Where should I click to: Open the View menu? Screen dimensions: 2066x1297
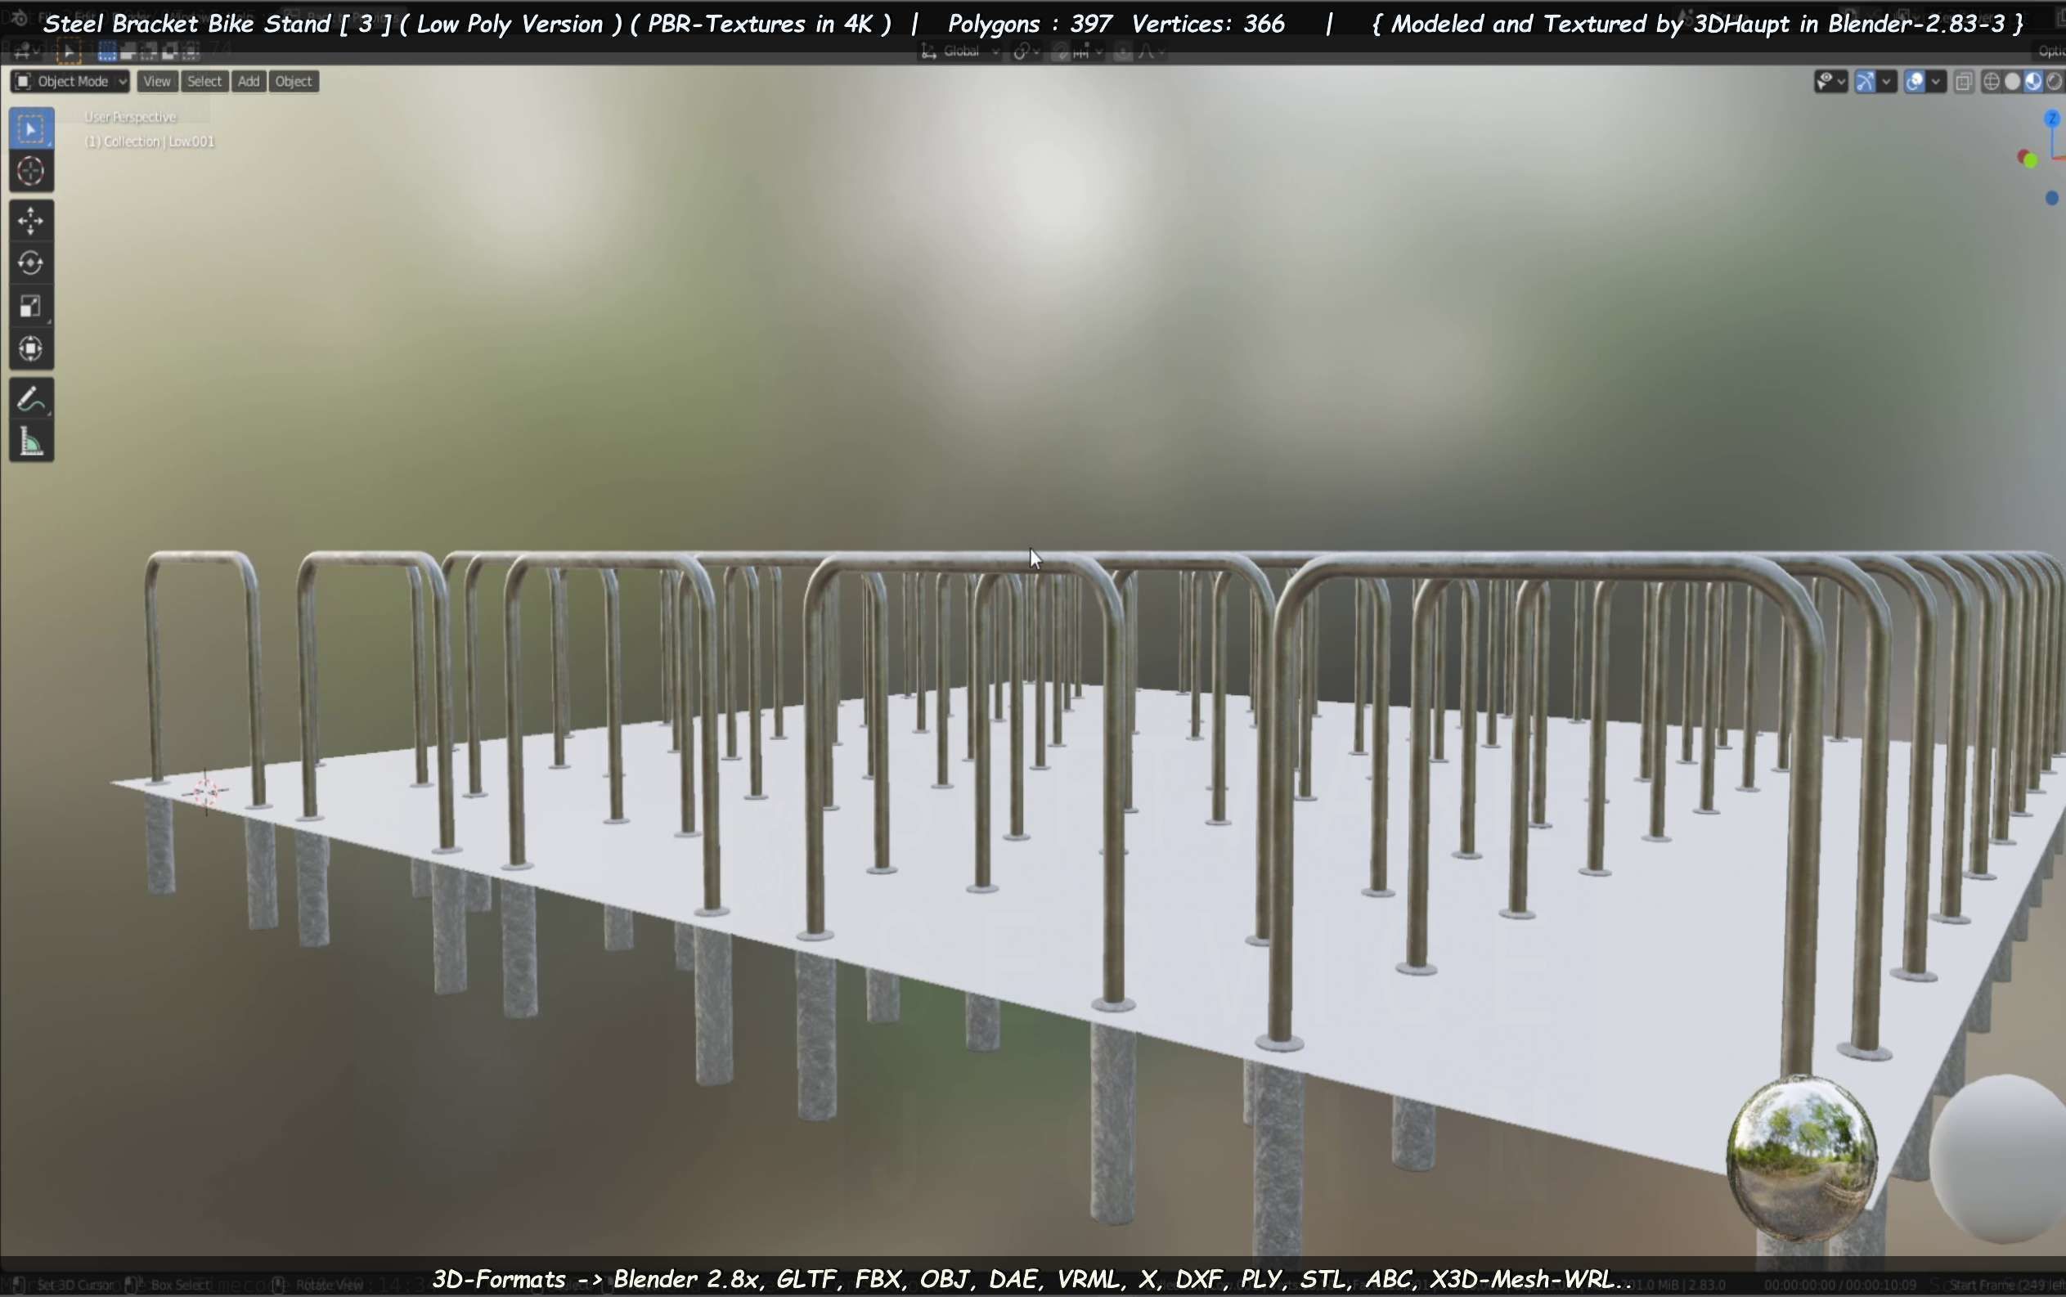pos(157,82)
